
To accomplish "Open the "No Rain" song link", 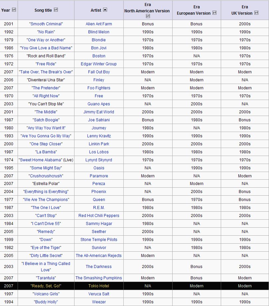I will tap(46, 32).
